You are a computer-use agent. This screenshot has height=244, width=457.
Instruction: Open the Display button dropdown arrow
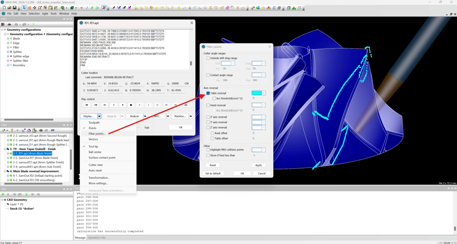click(x=99, y=116)
